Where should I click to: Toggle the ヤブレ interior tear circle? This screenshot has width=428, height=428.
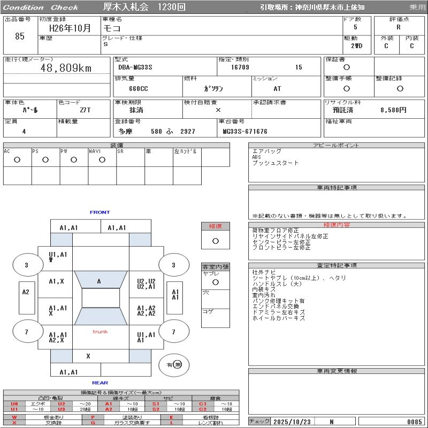click(x=215, y=281)
